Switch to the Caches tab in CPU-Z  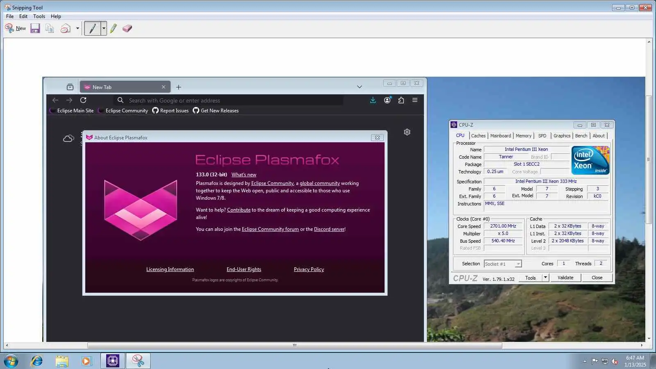click(478, 136)
